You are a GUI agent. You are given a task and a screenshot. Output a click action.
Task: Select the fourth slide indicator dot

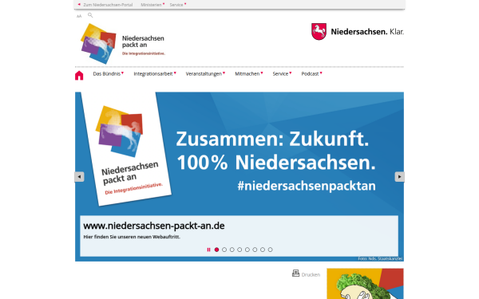[239, 250]
